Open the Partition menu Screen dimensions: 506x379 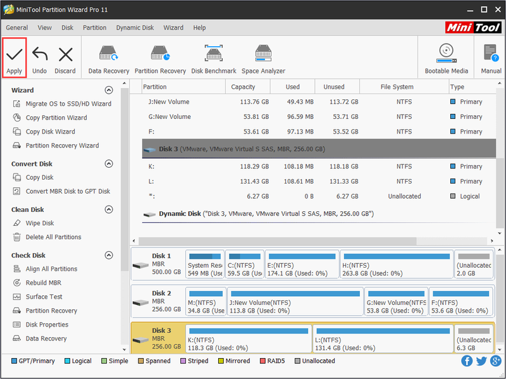94,28
